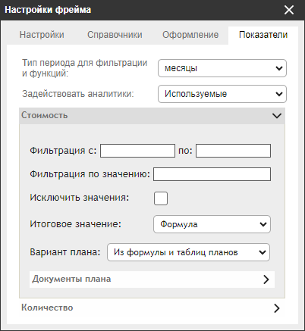
Task: Select the Показатели tab
Action: [263, 35]
